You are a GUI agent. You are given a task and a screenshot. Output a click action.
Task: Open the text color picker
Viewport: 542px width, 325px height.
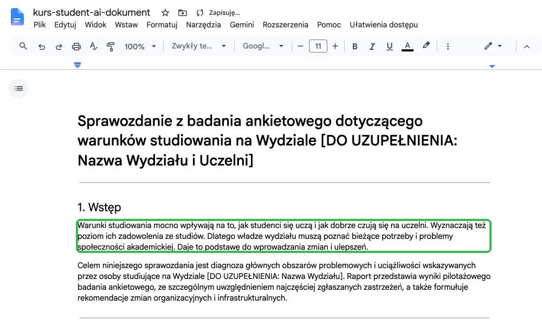pos(408,46)
